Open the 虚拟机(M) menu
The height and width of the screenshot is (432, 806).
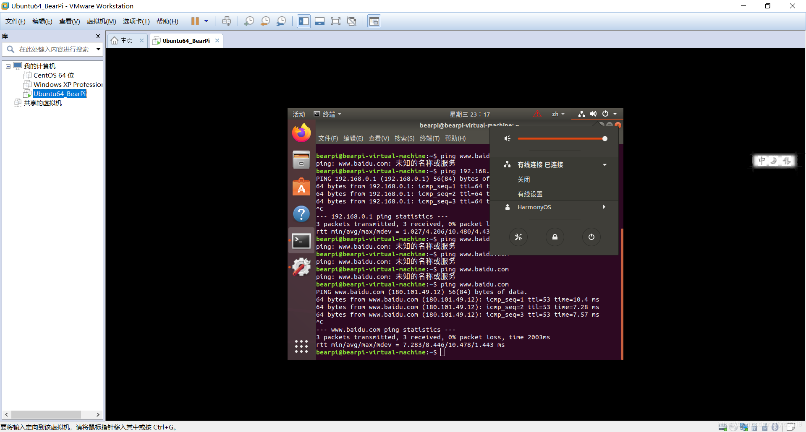pos(101,21)
